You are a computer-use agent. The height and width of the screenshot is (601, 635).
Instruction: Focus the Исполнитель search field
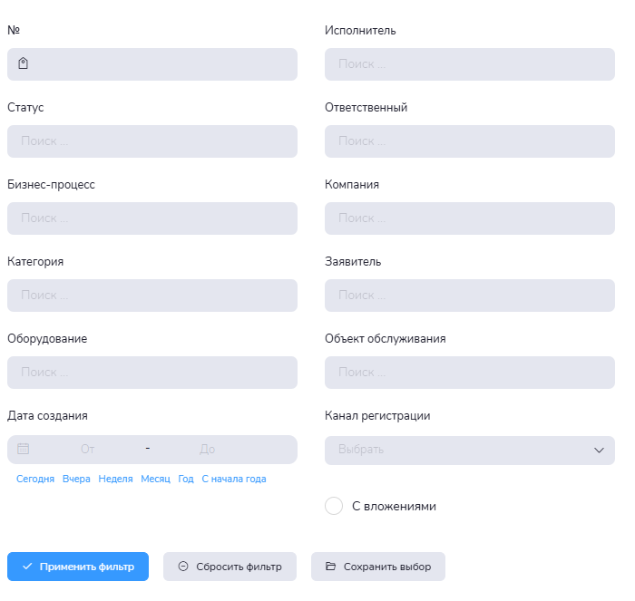click(470, 64)
